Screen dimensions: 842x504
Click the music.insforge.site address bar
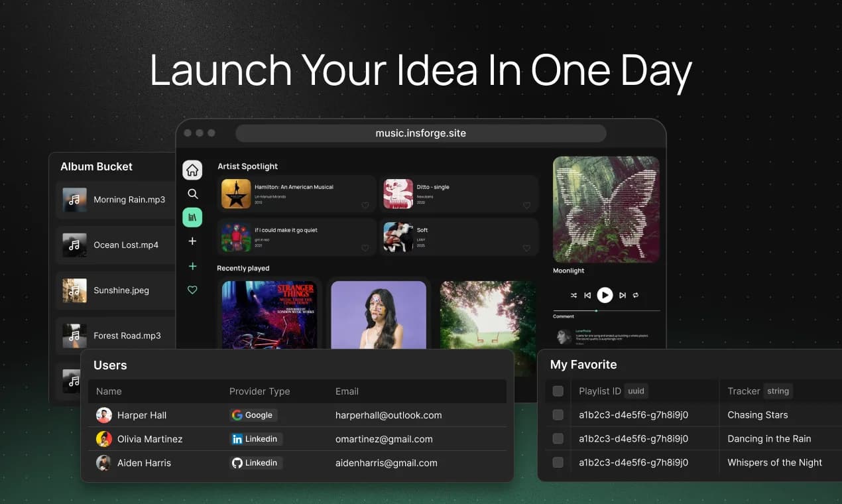[420, 133]
